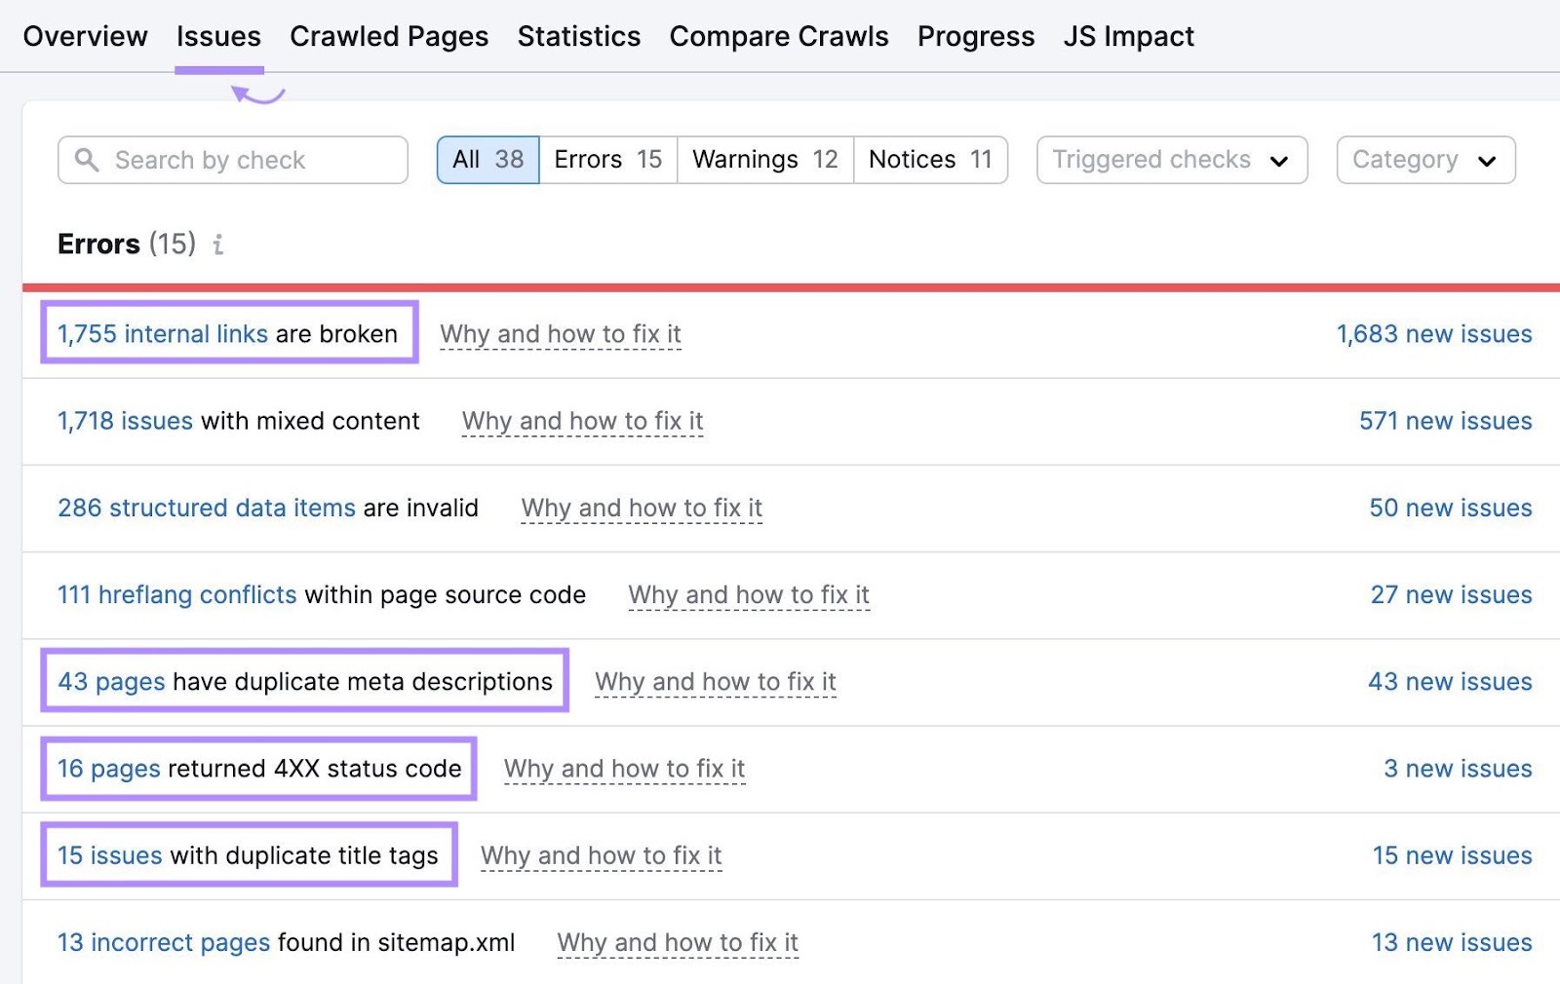View 15 new issues
This screenshot has height=984, width=1560.
pos(1453,855)
